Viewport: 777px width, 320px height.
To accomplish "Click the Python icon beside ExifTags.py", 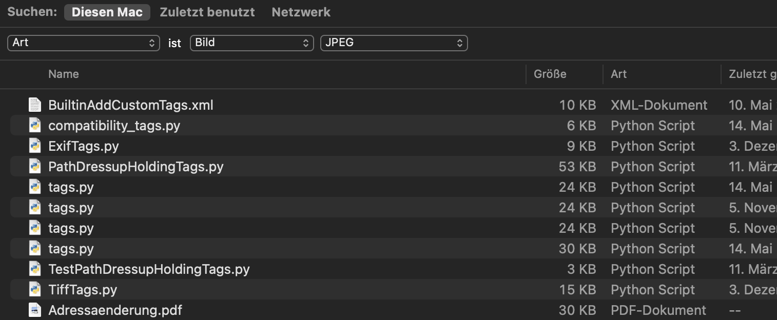I will click(34, 146).
